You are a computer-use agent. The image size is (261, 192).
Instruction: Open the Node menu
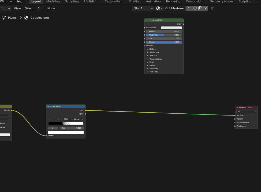(x=51, y=8)
